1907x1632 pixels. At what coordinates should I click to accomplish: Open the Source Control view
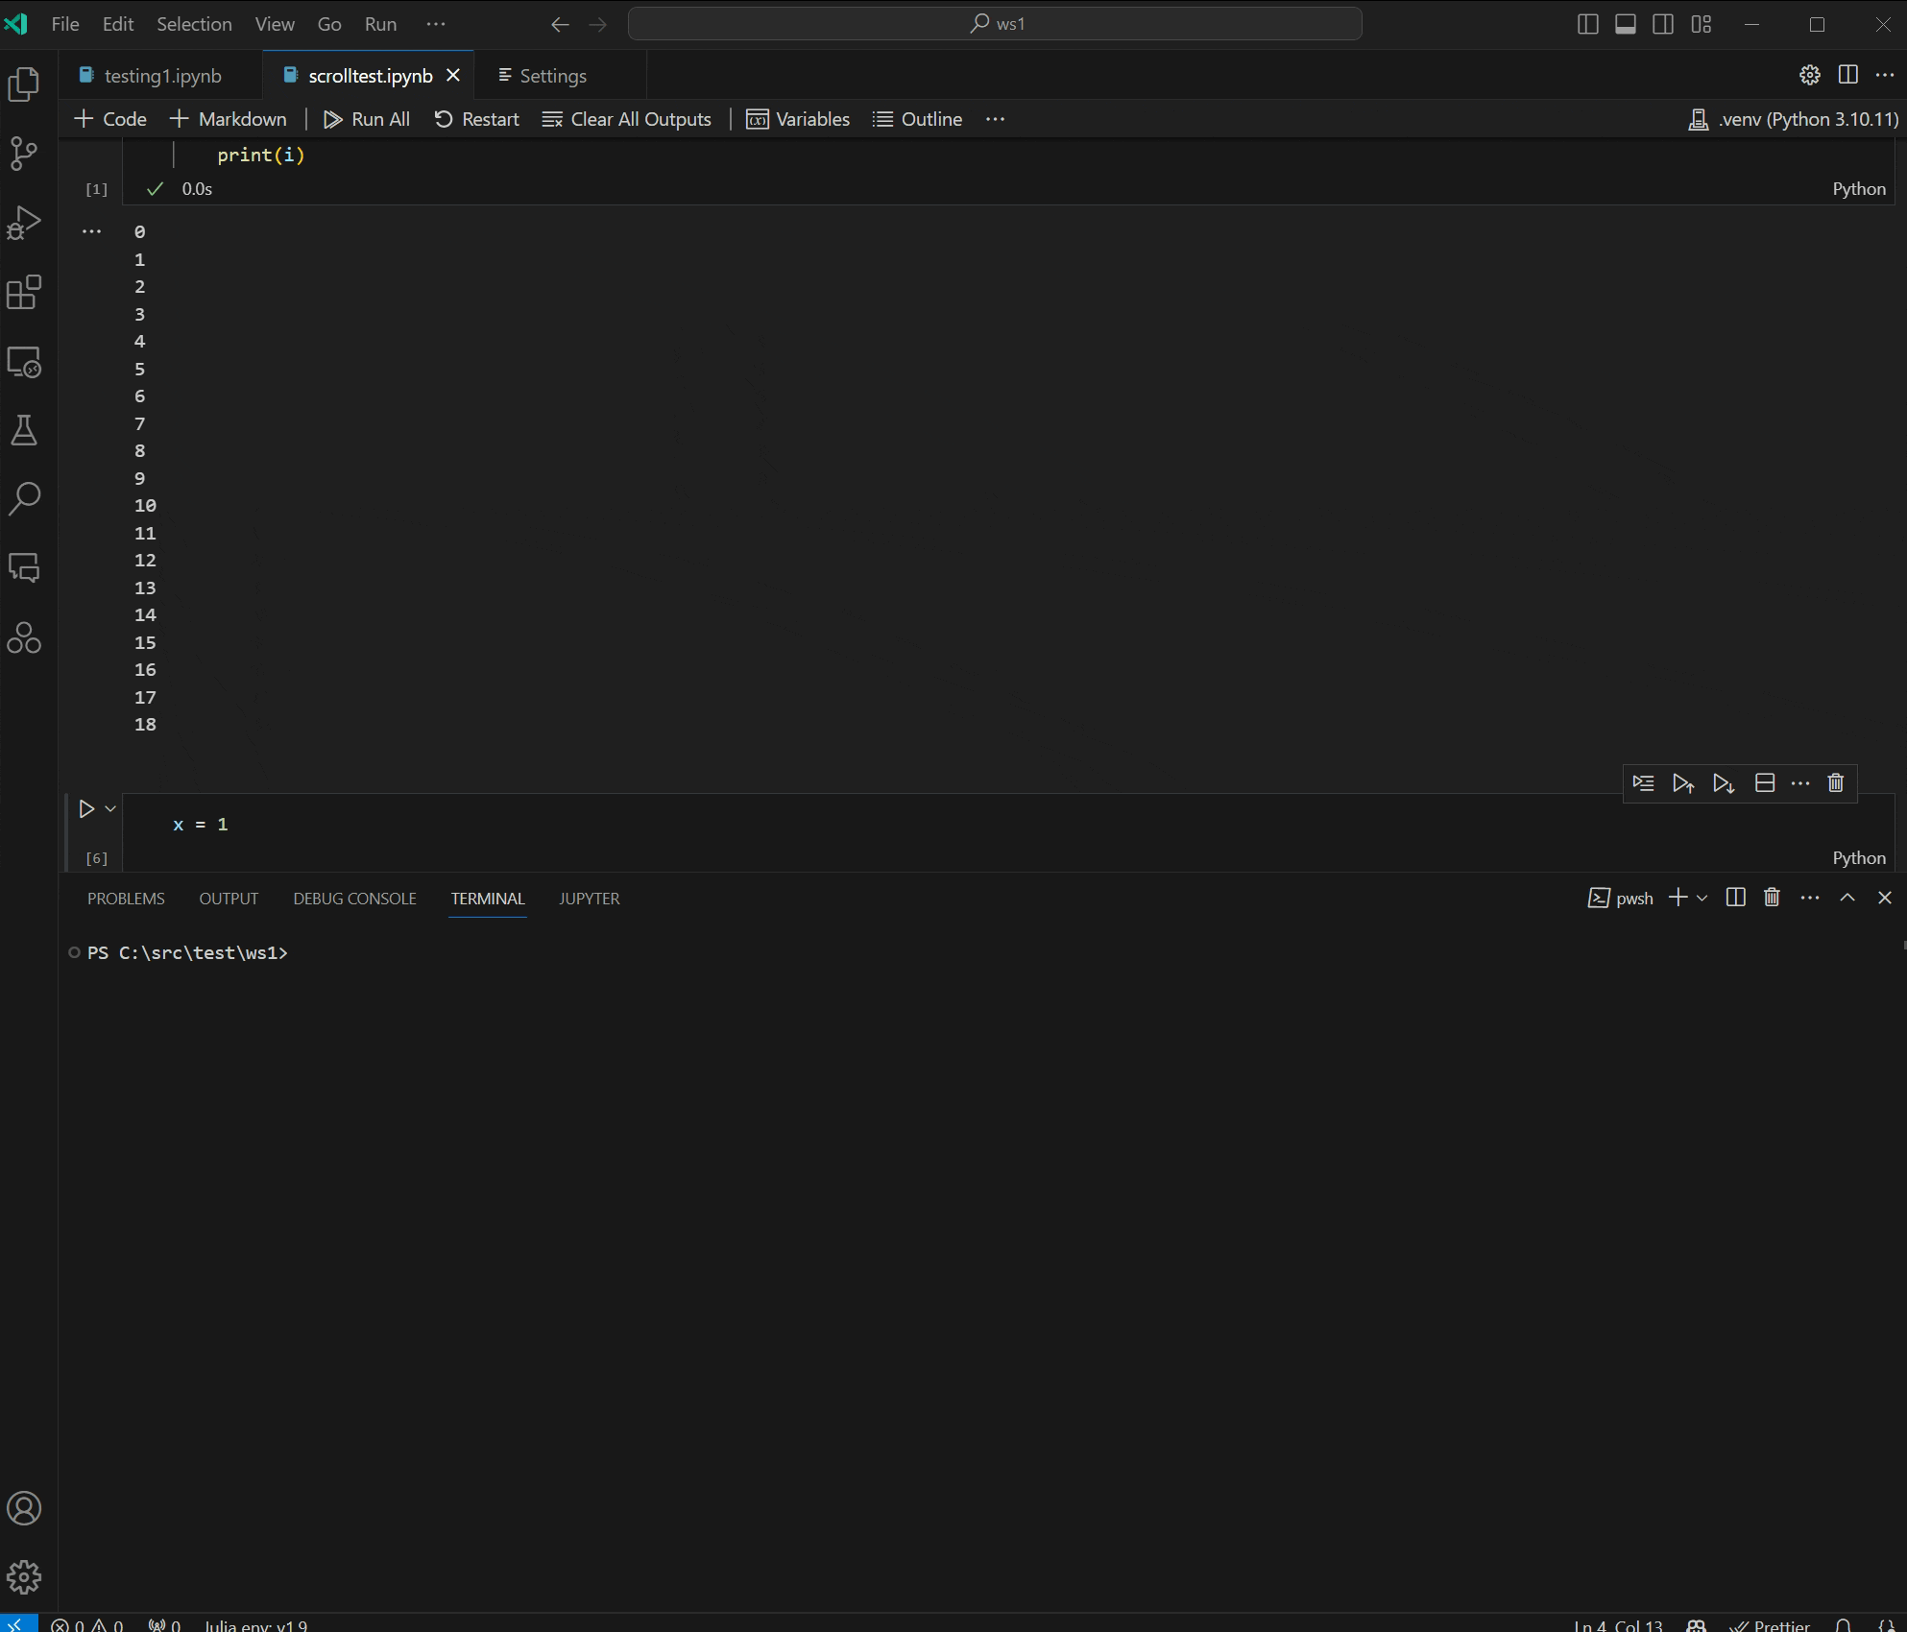[24, 154]
